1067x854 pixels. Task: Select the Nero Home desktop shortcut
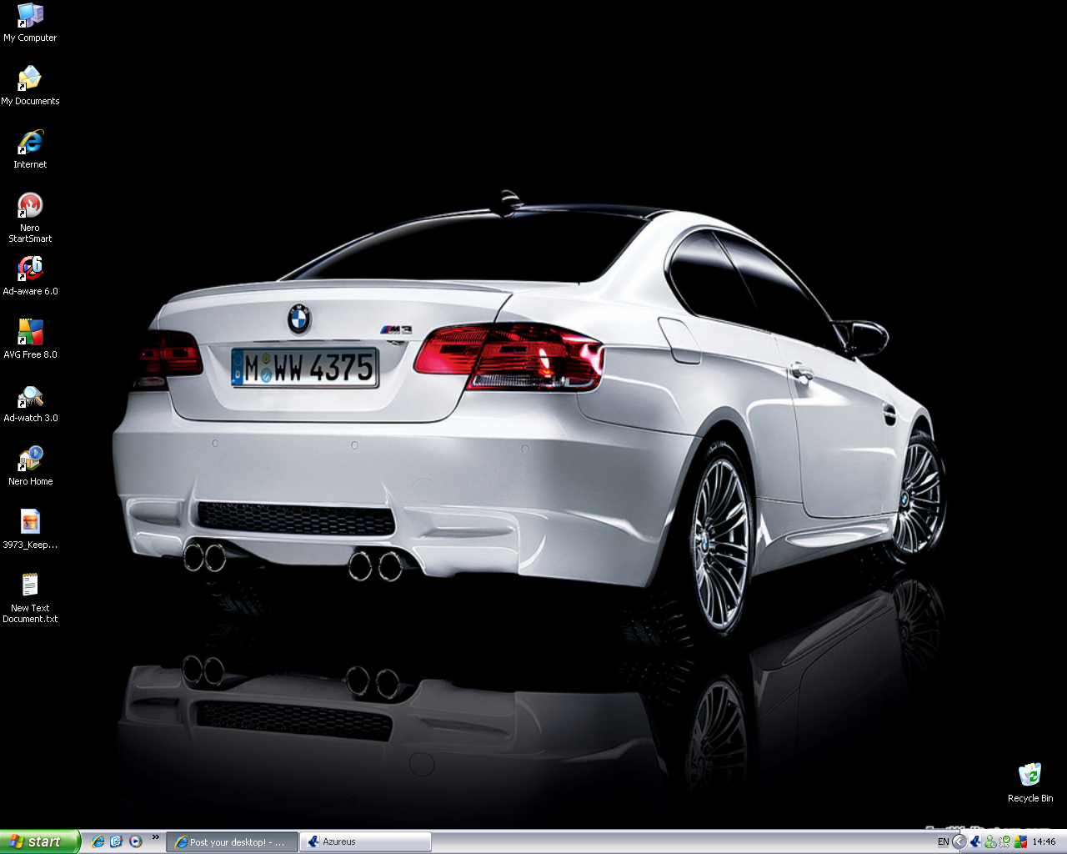coord(30,467)
